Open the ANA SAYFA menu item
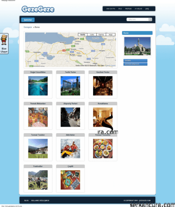The height and width of the screenshot is (207, 175). [x=111, y=9]
